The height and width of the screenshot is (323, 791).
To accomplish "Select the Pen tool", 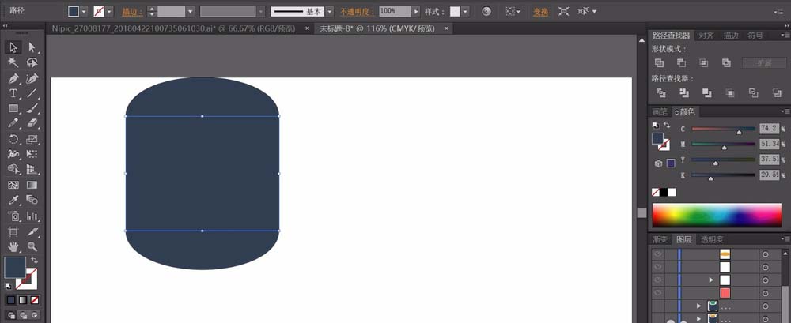I will tap(13, 78).
